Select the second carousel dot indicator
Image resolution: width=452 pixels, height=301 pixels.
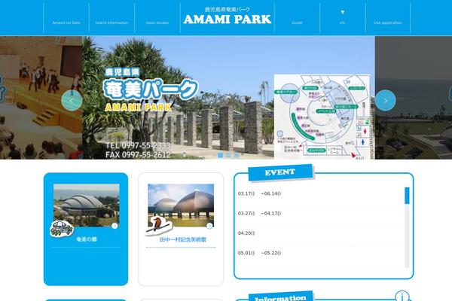click(x=228, y=155)
